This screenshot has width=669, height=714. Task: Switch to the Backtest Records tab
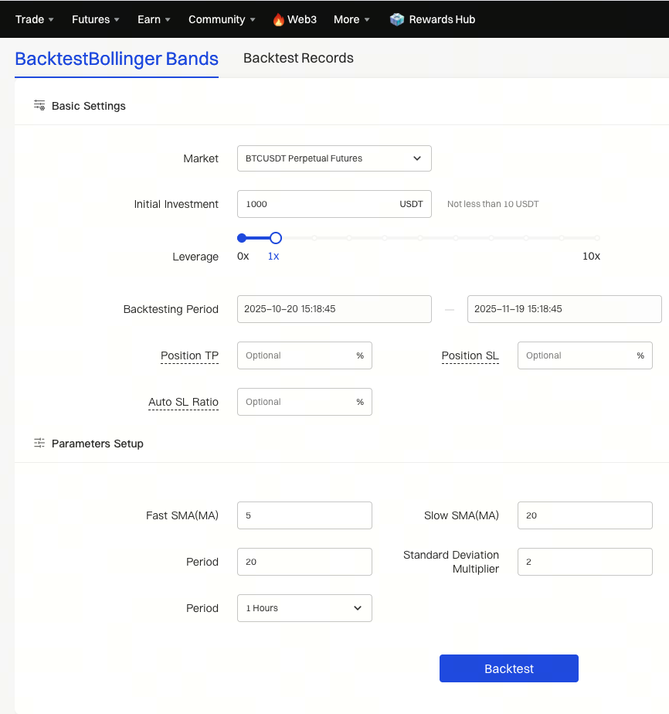click(298, 58)
